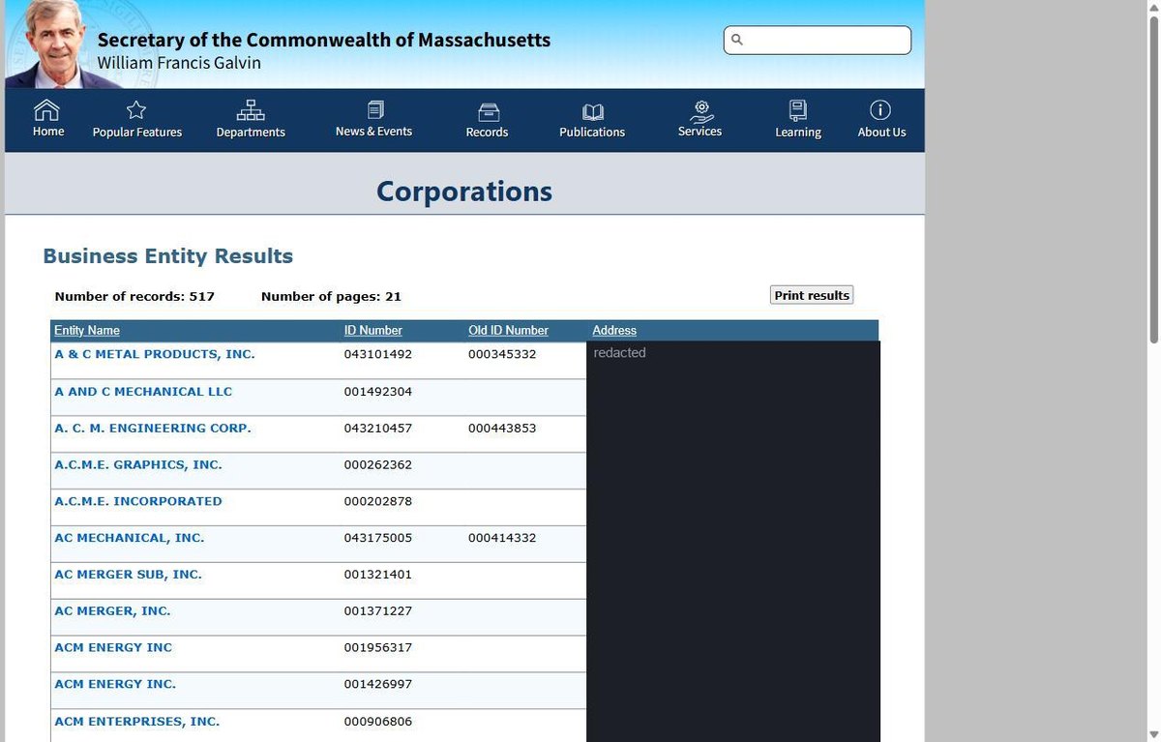This screenshot has width=1161, height=742.
Task: Open A.C.M.E. GRAPHICS, INC. entity
Action: (x=138, y=464)
